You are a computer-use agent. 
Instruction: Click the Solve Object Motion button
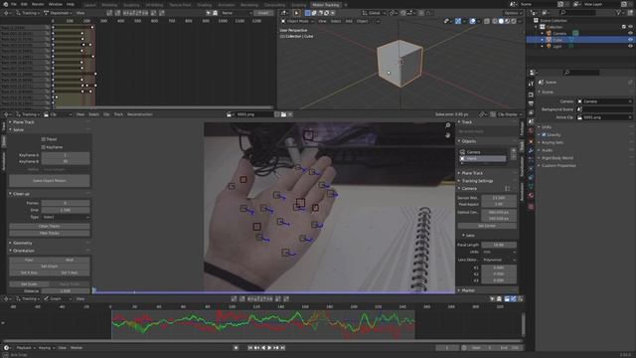50,181
